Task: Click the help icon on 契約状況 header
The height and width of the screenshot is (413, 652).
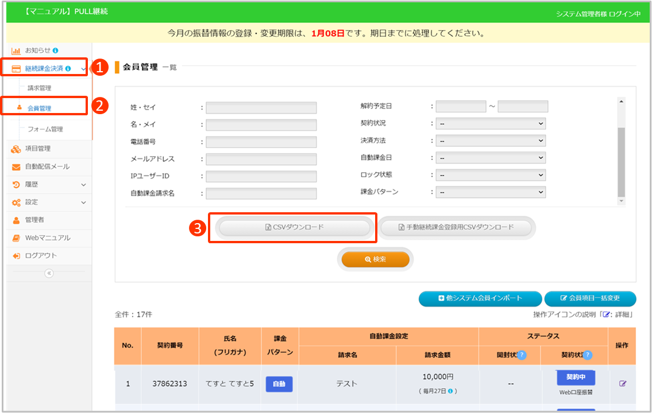Action: click(587, 355)
